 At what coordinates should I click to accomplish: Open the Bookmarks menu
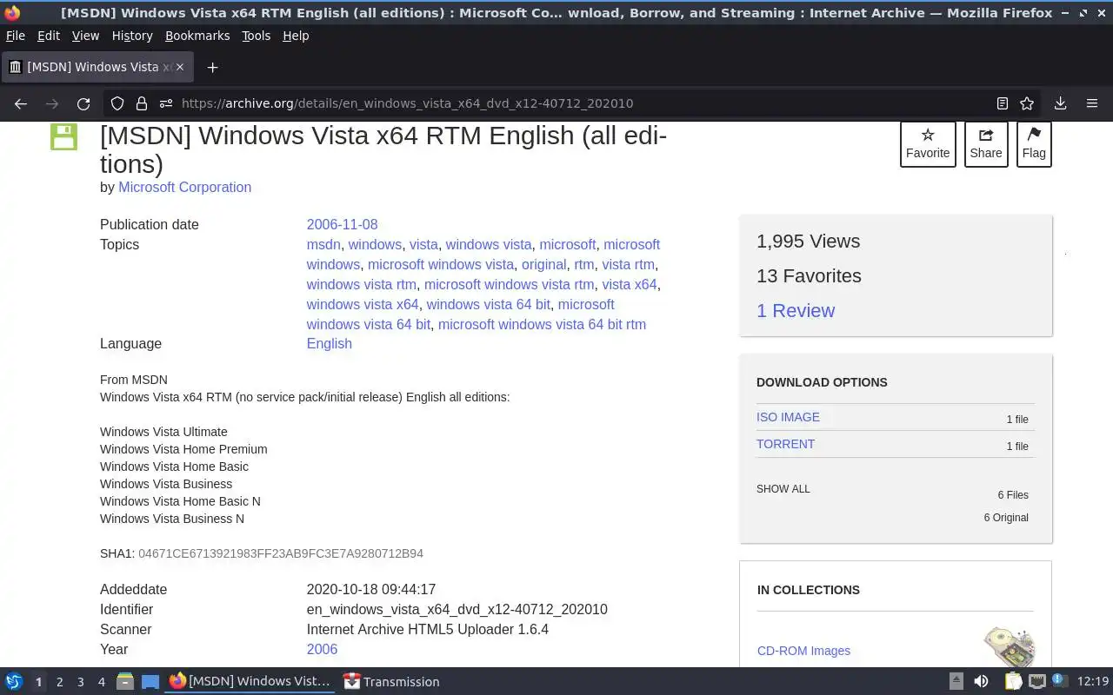point(197,36)
